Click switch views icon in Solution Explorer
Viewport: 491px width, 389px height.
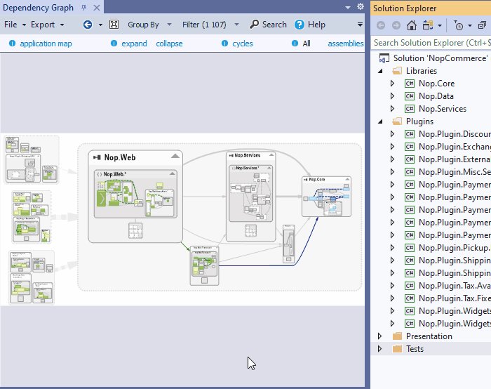[x=428, y=25]
